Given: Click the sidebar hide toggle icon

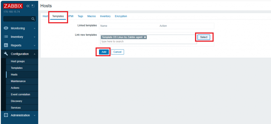Looking at the screenshot, I should coord(33,6).
